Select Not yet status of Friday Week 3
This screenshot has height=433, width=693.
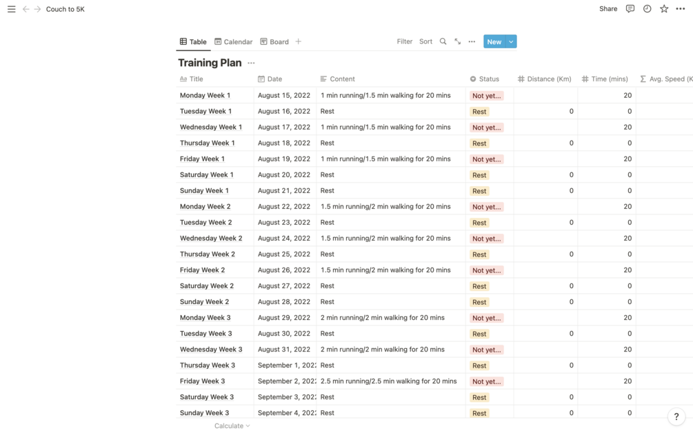pos(487,382)
